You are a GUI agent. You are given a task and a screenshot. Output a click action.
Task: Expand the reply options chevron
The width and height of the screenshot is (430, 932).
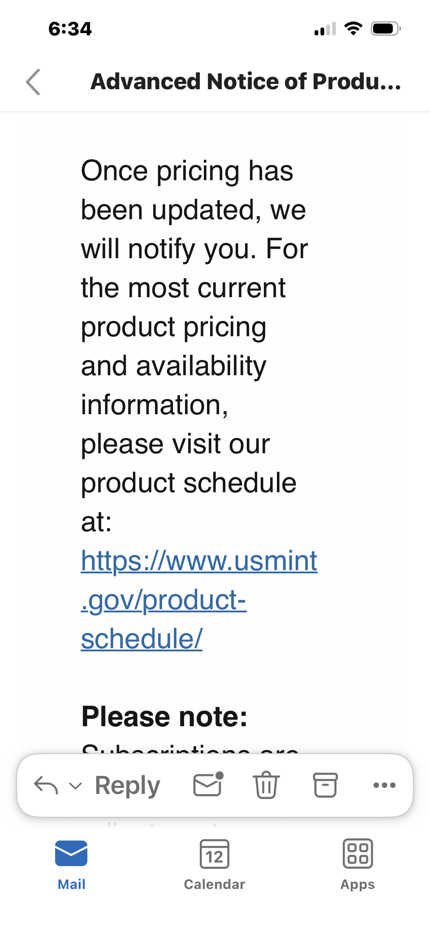click(x=75, y=785)
